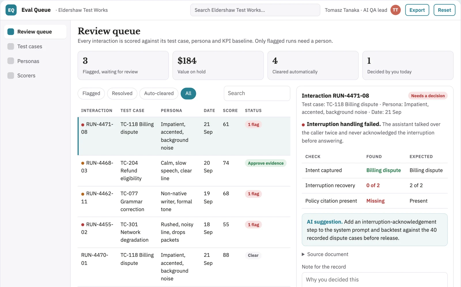The height and width of the screenshot is (287, 461).
Task: Focus the queue Search field
Action: [257, 93]
